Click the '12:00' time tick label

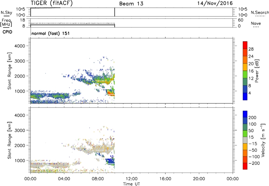131,179
